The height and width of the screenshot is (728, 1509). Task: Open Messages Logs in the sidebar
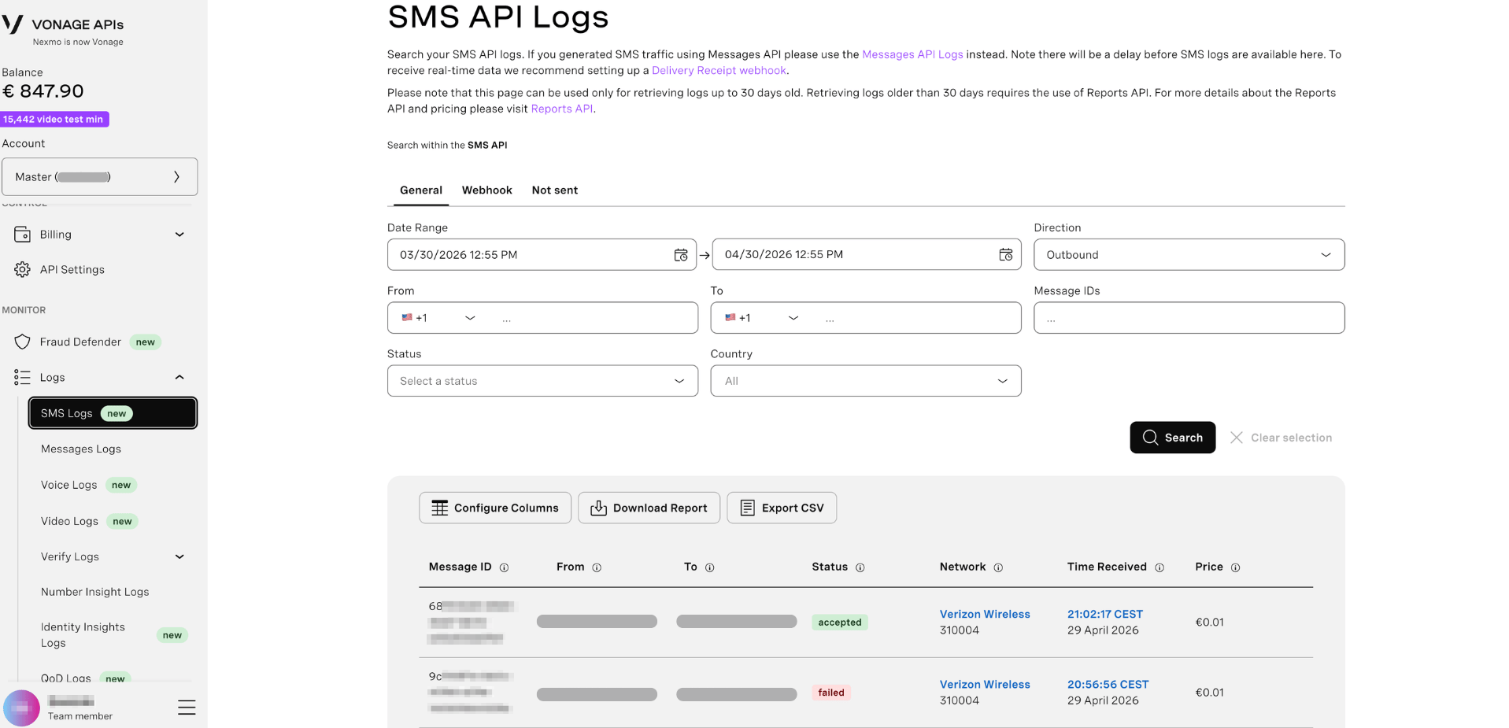pos(81,449)
